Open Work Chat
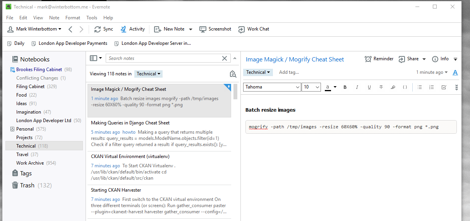This screenshot has width=470, height=221. [x=254, y=29]
